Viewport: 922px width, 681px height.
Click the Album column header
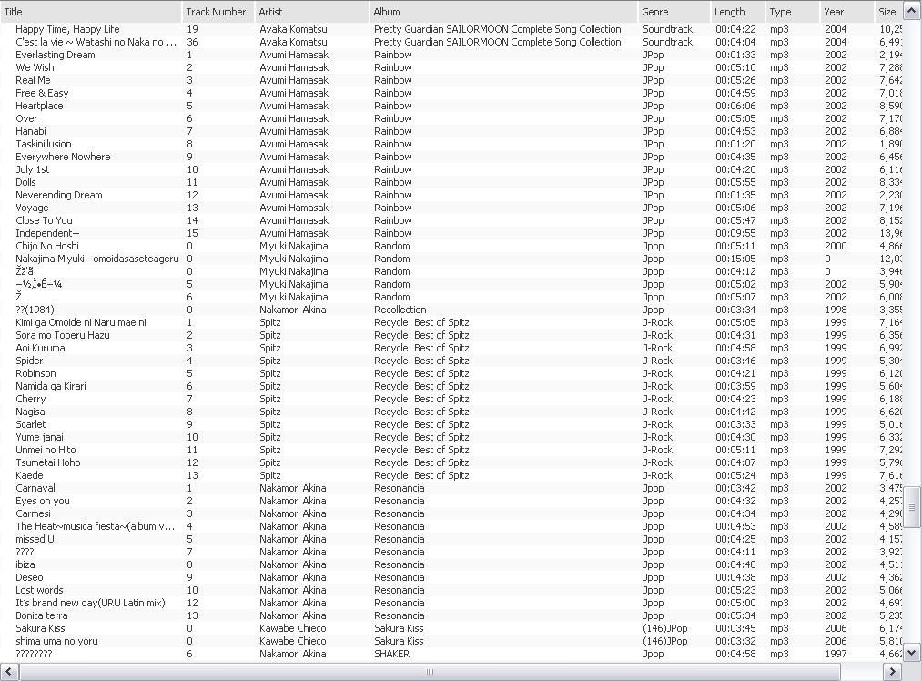pos(502,12)
